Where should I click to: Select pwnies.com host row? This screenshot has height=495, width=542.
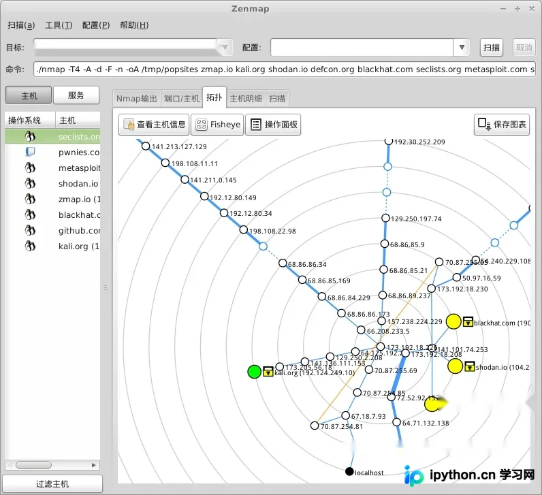point(52,152)
